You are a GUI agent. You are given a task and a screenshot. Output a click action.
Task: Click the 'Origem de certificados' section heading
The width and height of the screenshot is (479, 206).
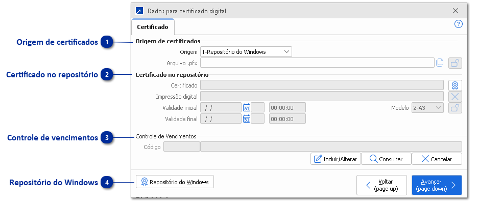coord(167,41)
